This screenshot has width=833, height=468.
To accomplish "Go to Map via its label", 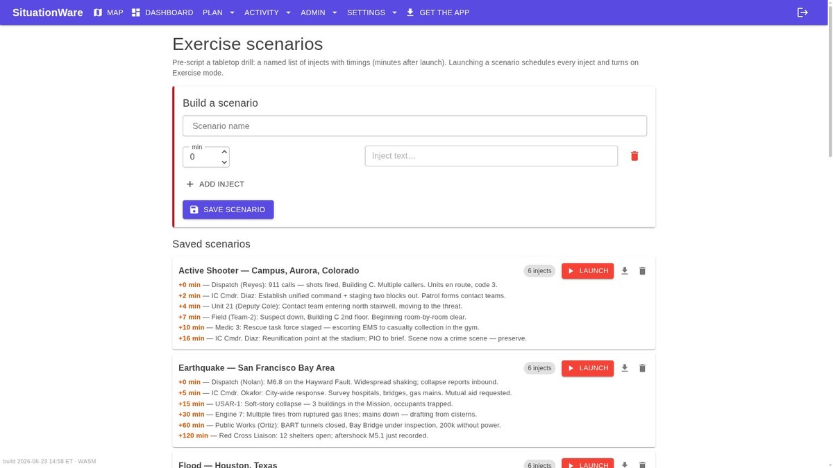I will click(x=115, y=12).
